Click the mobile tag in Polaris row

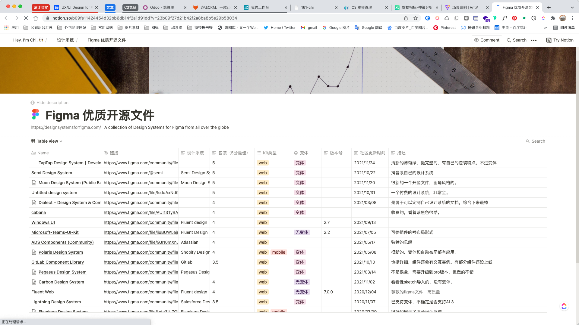279,252
